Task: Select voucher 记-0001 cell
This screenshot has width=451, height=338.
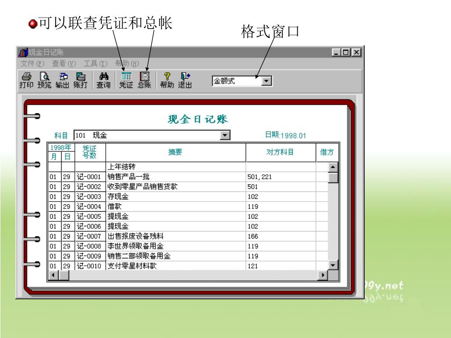Action: click(x=90, y=177)
